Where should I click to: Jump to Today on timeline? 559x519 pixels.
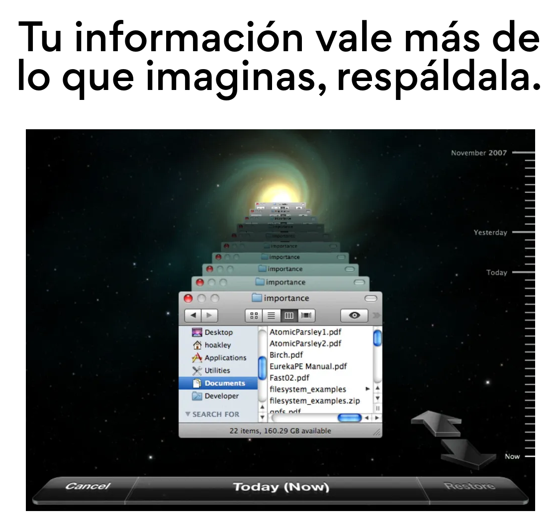tap(497, 272)
